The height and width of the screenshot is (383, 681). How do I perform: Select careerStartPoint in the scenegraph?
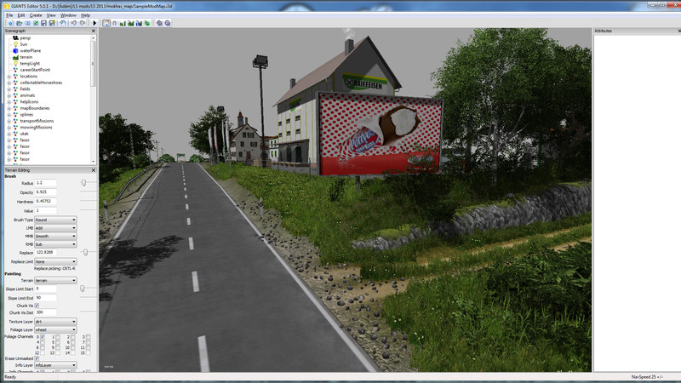(x=35, y=70)
